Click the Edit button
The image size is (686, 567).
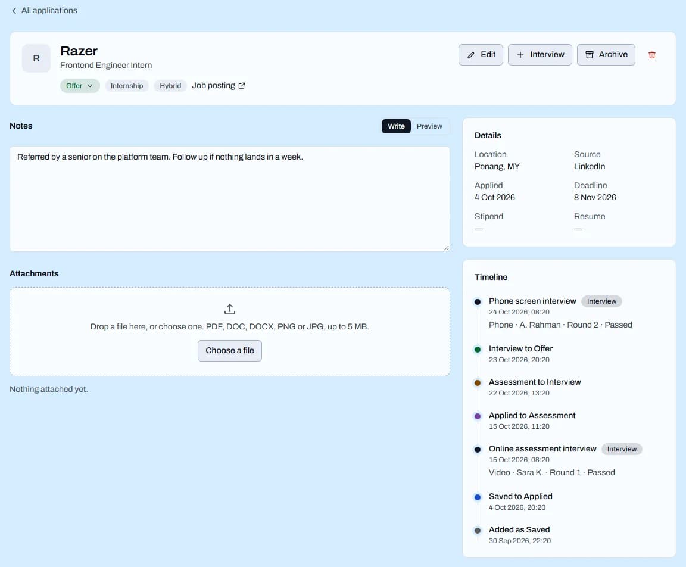(x=481, y=55)
